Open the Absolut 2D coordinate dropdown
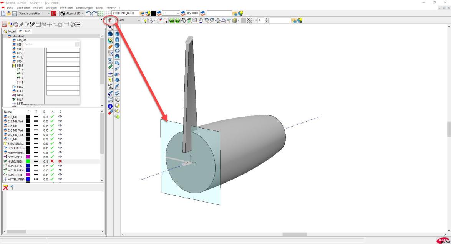The image size is (451, 244). click(x=82, y=13)
